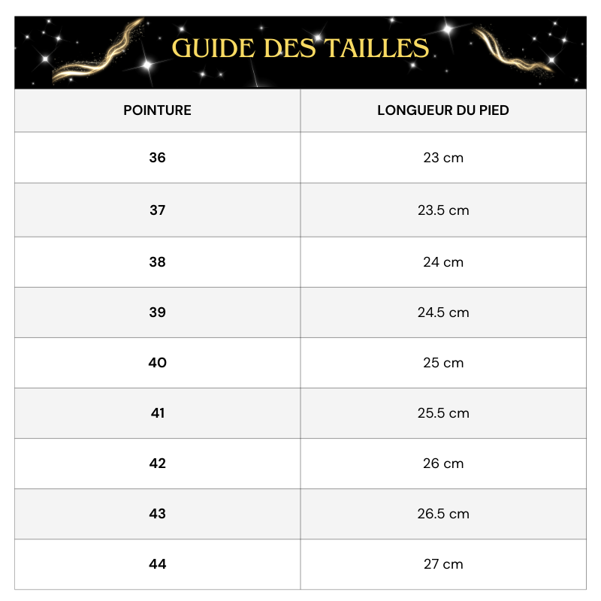Select size 41 in Pointure column
The height and width of the screenshot is (601, 601).
[x=157, y=413]
